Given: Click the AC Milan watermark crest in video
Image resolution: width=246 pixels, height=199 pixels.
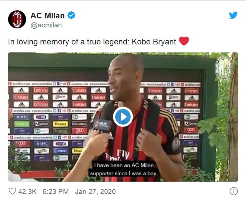Looking at the screenshot, I should (223, 68).
